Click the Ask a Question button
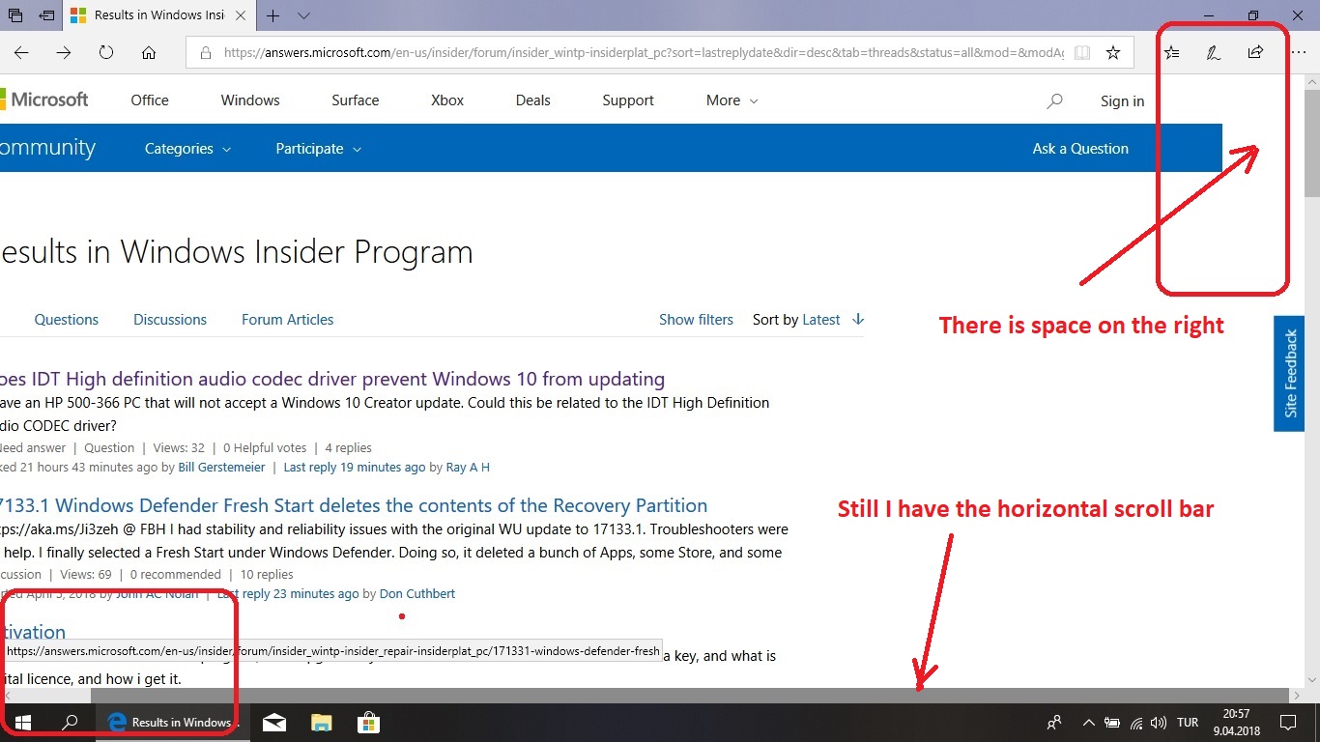The height and width of the screenshot is (742, 1320). point(1080,149)
